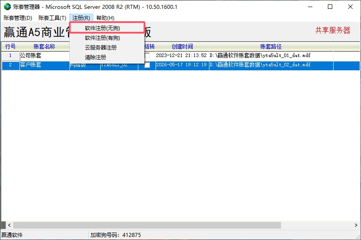Click horizontal scrollbar right arrow
Viewport: 361px width, 240px height.
[356, 225]
